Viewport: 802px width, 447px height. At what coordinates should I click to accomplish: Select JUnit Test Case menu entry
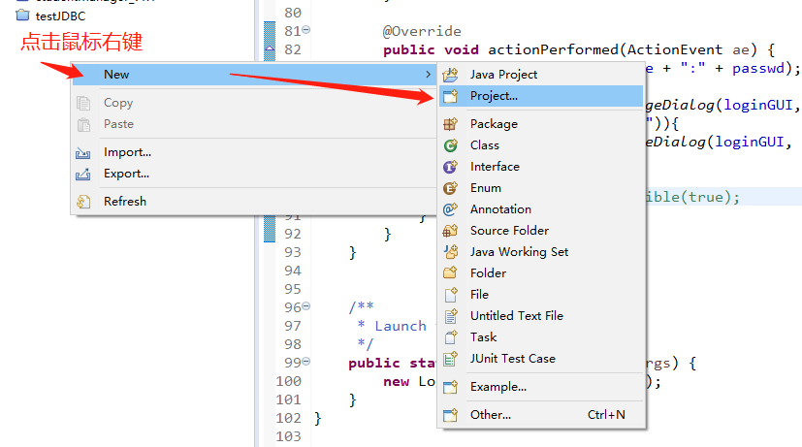[x=541, y=359]
